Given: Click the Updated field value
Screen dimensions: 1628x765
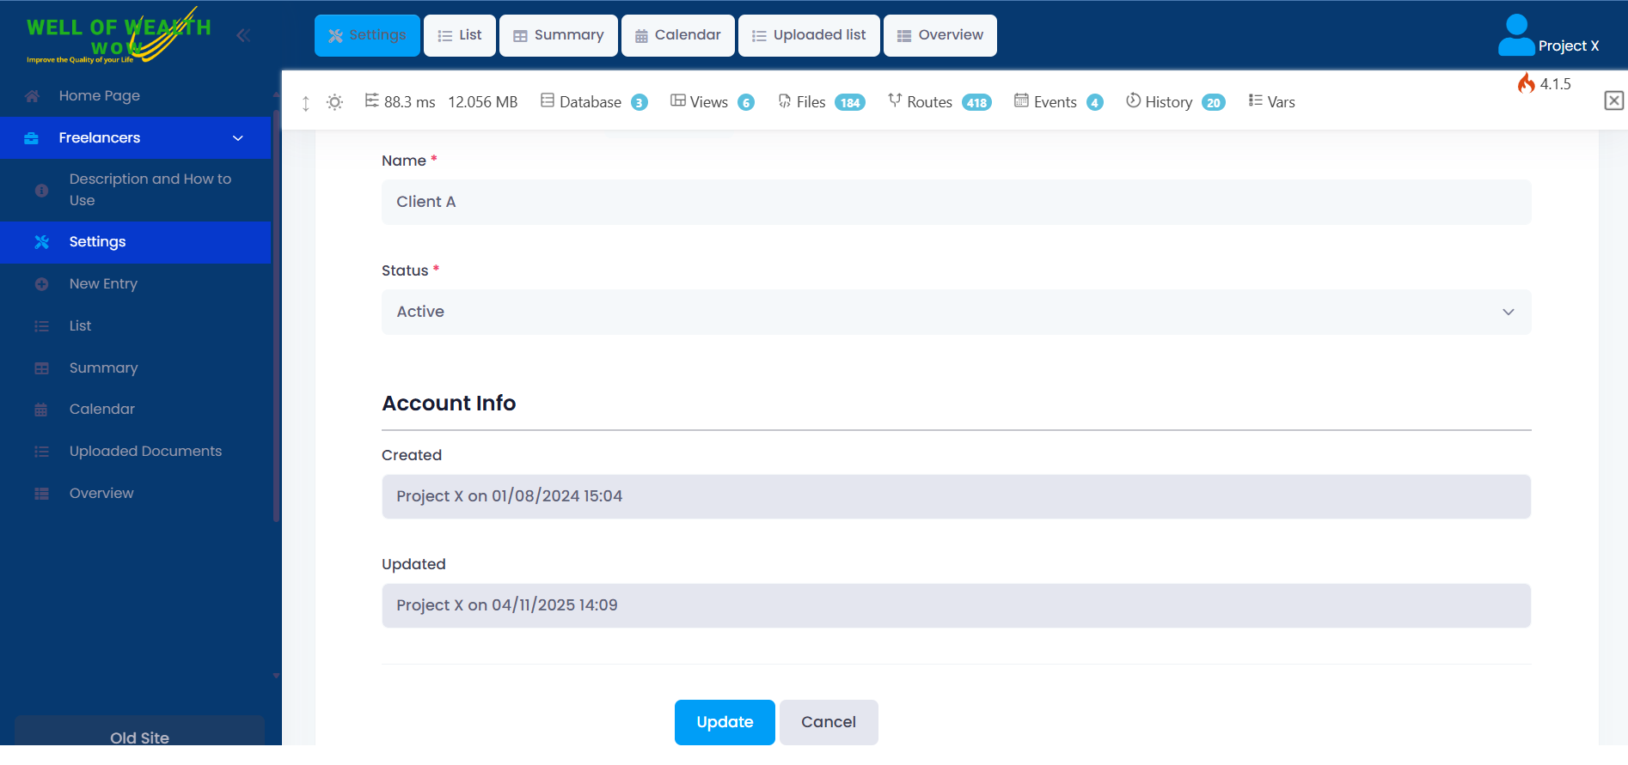Looking at the screenshot, I should click(956, 605).
